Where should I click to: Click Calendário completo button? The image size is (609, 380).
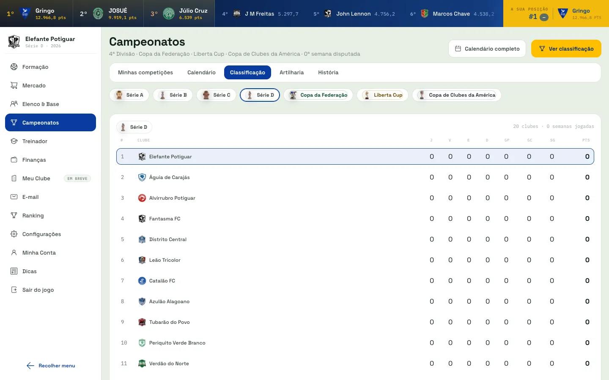pyautogui.click(x=487, y=49)
